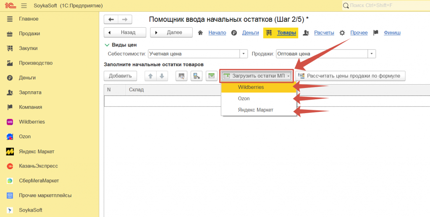
Task: Open Ozon section in left sidebar
Action: coord(25,137)
